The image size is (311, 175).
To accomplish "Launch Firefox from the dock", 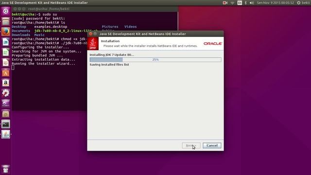I will click(5, 32).
